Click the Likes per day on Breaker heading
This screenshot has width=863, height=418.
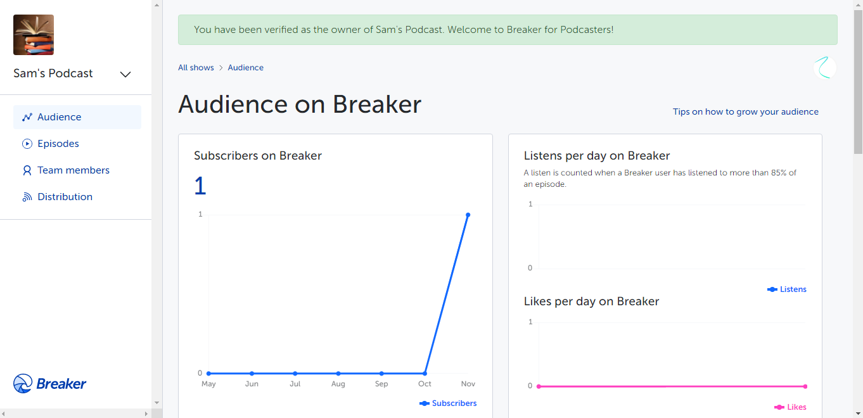tap(591, 301)
